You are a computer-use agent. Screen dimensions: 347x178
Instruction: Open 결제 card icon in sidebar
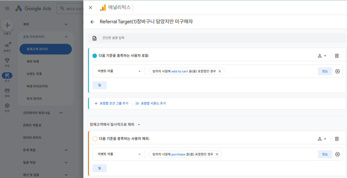pyautogui.click(x=7, y=90)
